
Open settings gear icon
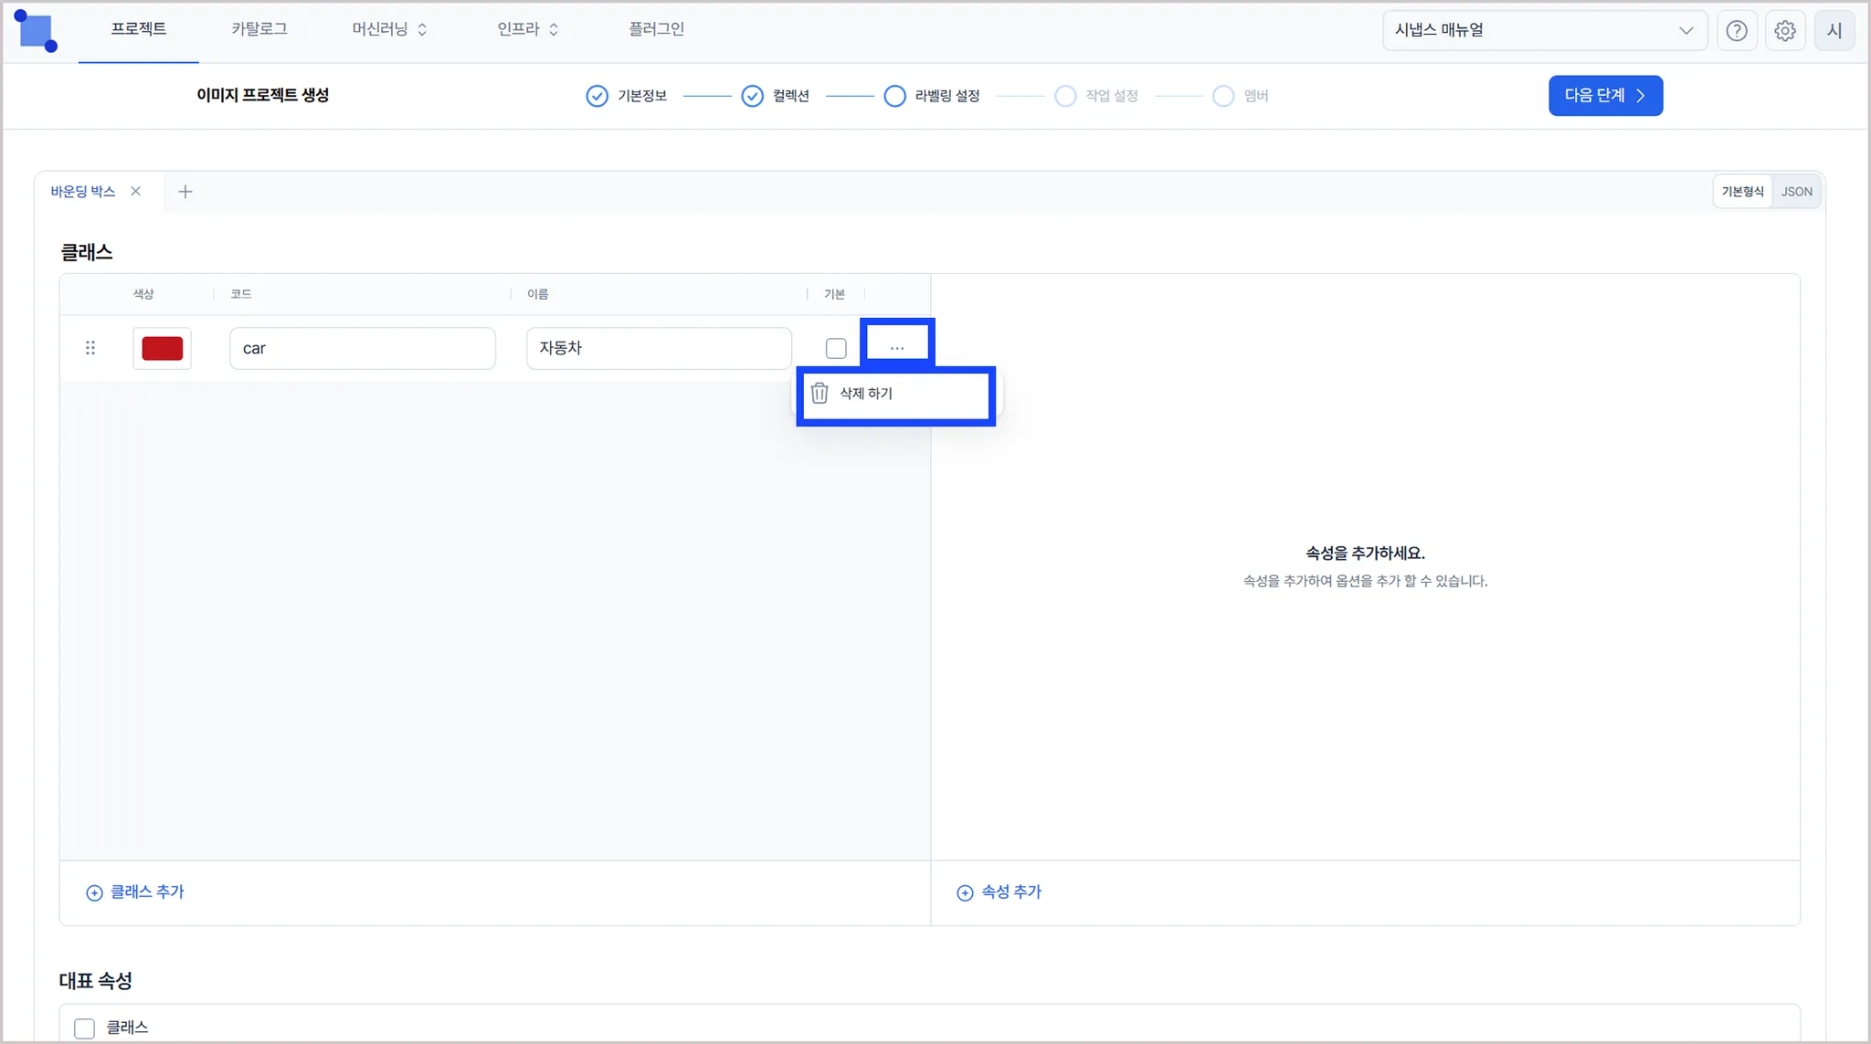1784,31
